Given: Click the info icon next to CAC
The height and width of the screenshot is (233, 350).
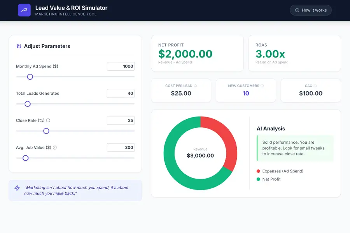Looking at the screenshot, I should (315, 86).
